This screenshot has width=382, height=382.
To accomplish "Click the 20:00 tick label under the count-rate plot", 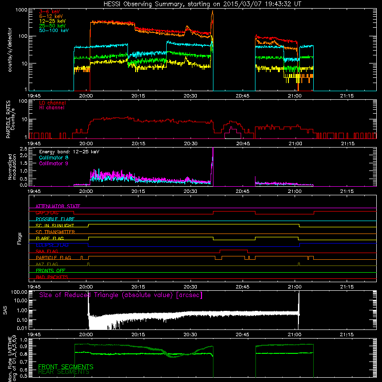I will (86, 96).
